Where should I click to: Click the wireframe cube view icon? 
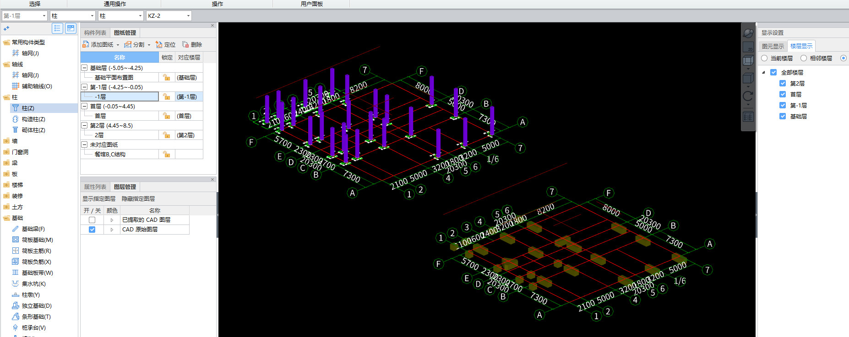click(748, 60)
